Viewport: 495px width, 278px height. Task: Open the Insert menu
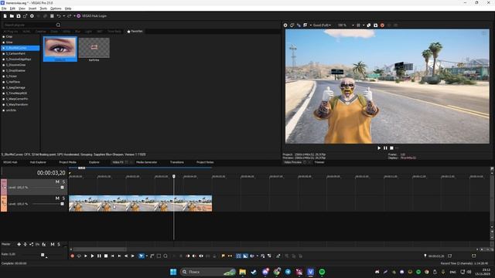point(32,8)
